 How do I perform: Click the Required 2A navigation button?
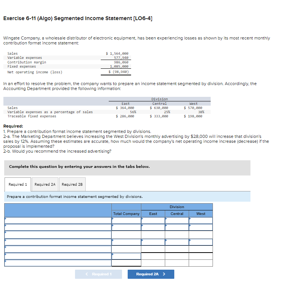[x=151, y=274]
